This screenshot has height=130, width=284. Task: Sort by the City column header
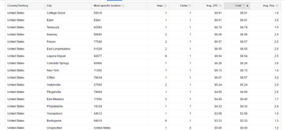(50, 6)
